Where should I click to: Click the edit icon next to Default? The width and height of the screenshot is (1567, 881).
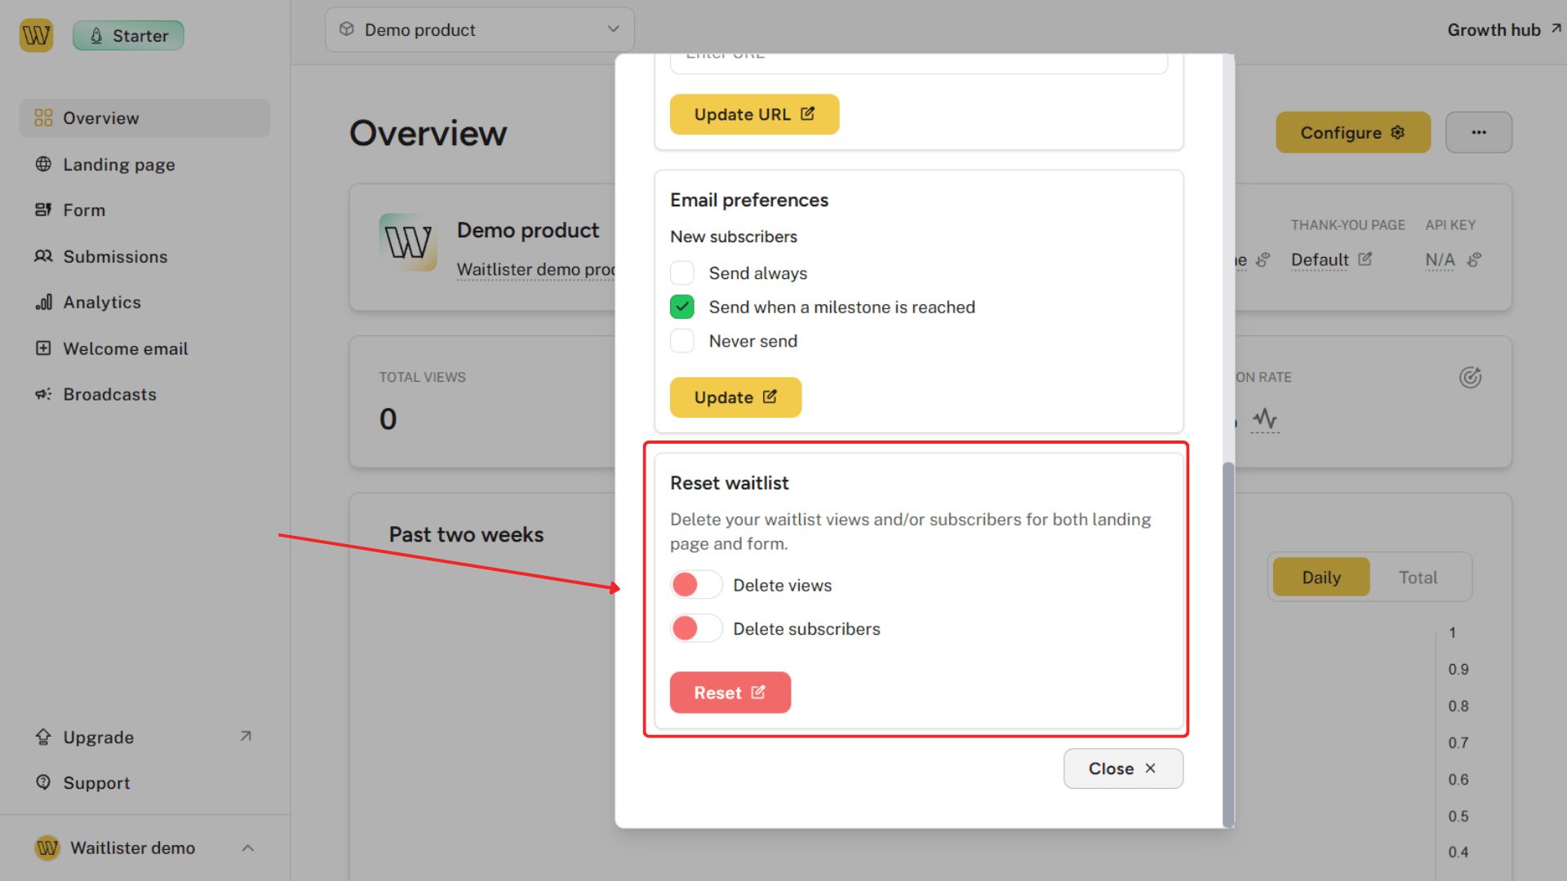(x=1365, y=259)
